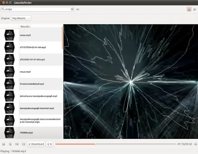The image size is (198, 154).
Task: Select sf333041-01-01-04.mp3 in results
Action: click(x=41, y=59)
